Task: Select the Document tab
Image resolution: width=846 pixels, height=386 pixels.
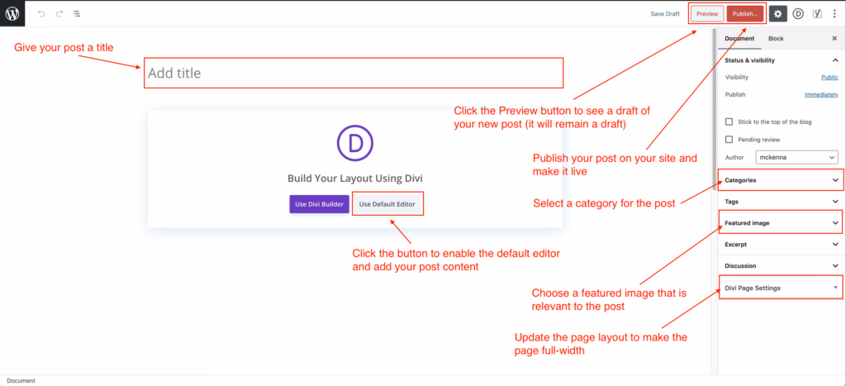Action: point(739,39)
